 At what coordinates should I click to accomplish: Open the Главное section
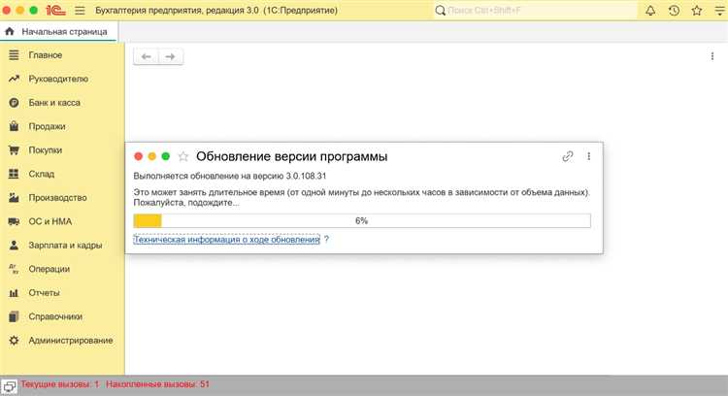coord(46,55)
